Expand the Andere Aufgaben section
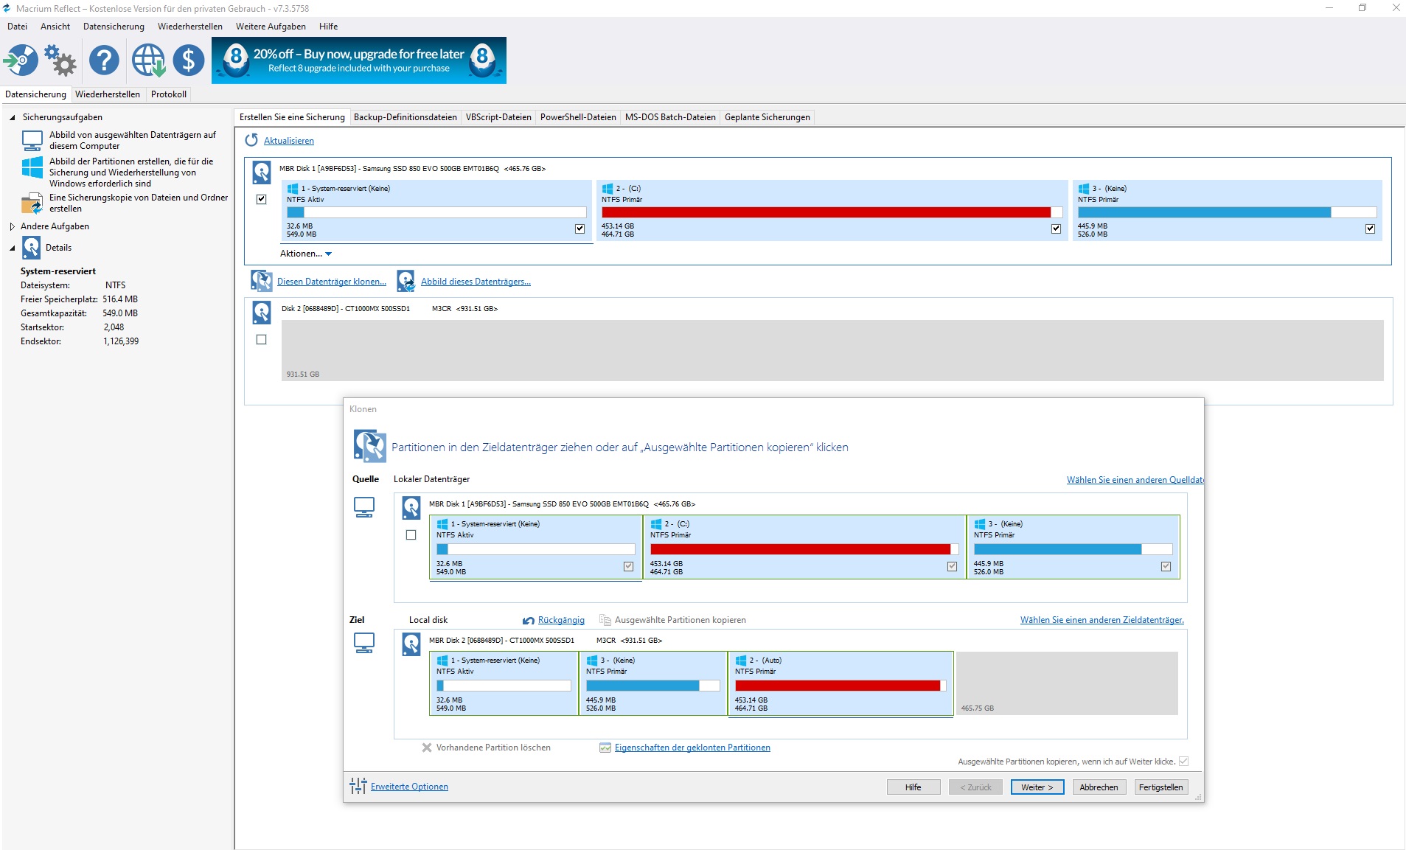Screen dimensions: 1406x850 tap(12, 226)
